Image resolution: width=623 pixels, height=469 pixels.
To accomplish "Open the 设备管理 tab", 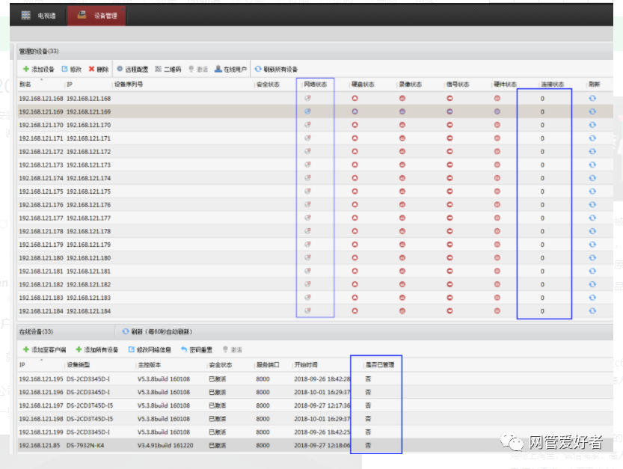I will tap(96, 16).
